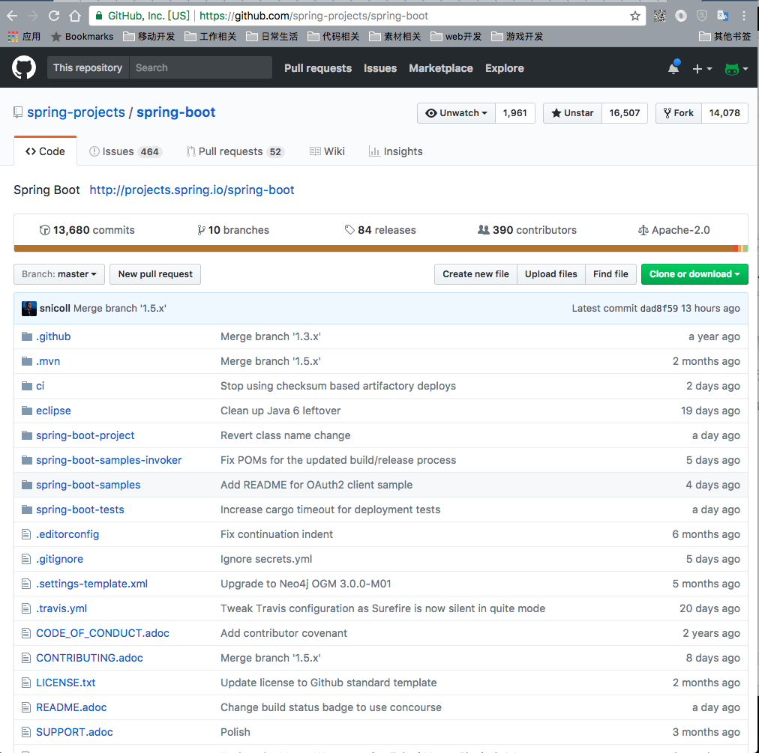The image size is (759, 753).
Task: Open the 16,507 stargazers count
Action: [625, 113]
